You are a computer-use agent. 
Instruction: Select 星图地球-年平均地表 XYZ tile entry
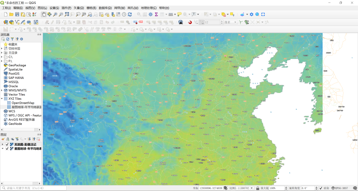(24, 107)
